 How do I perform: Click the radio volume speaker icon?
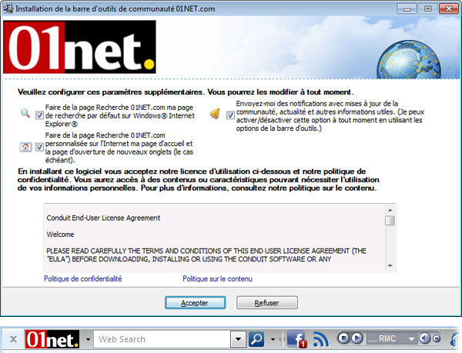(x=425, y=338)
